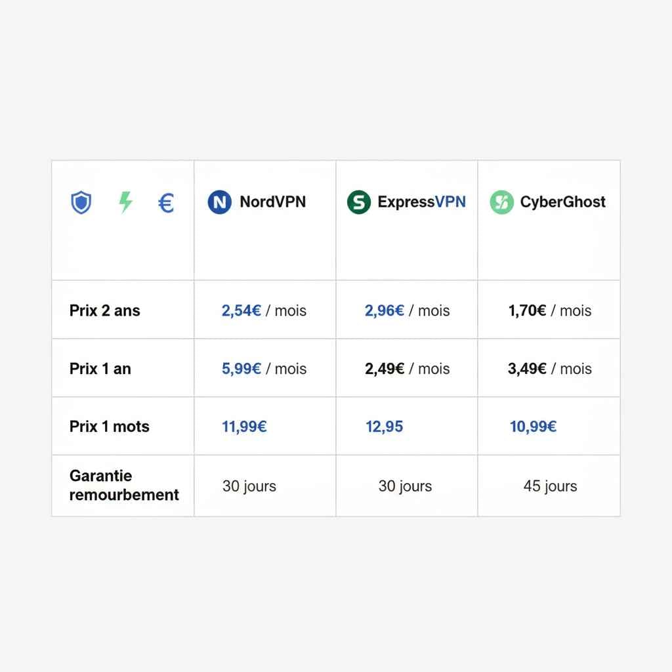The width and height of the screenshot is (672, 672).
Task: Open the CyberGhost column header name
Action: [x=562, y=202]
